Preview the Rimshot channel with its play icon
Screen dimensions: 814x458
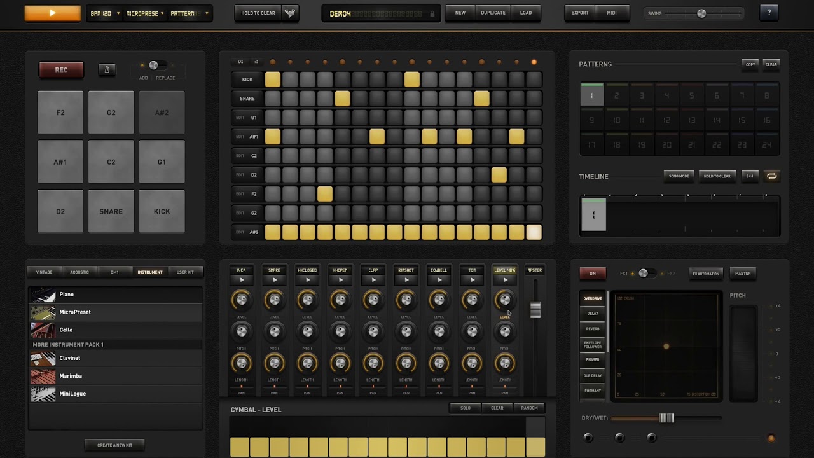tap(406, 279)
